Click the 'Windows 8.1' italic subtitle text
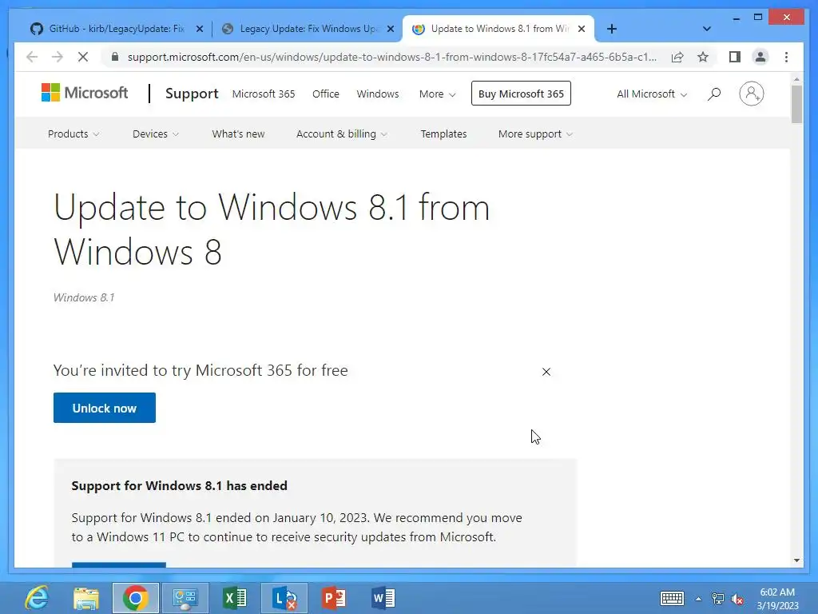 [84, 297]
